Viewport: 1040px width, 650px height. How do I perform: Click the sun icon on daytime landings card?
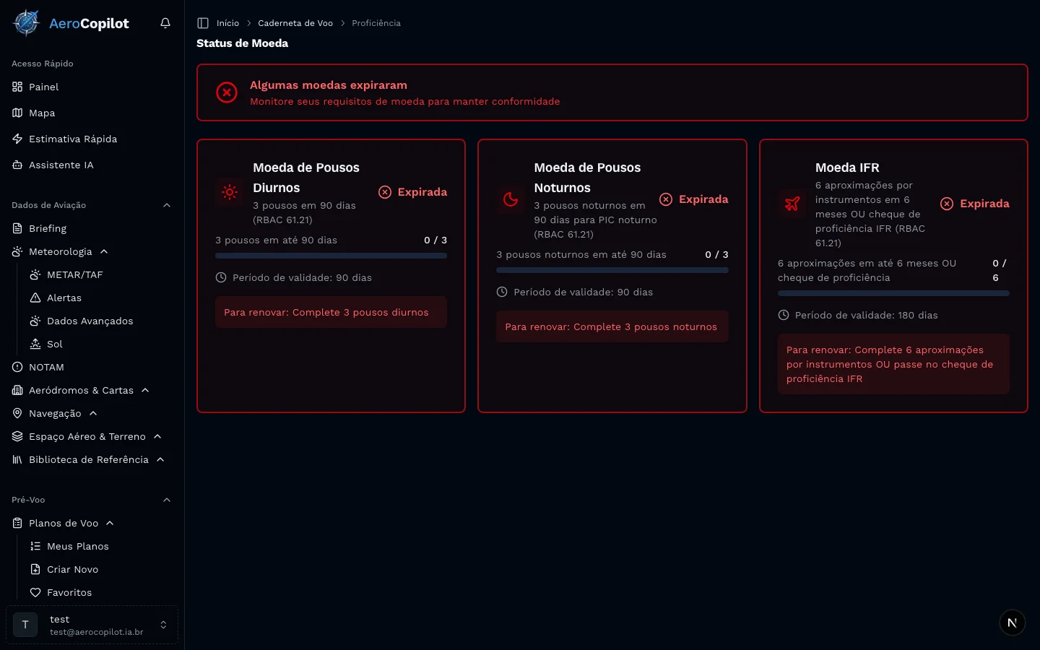(x=230, y=192)
